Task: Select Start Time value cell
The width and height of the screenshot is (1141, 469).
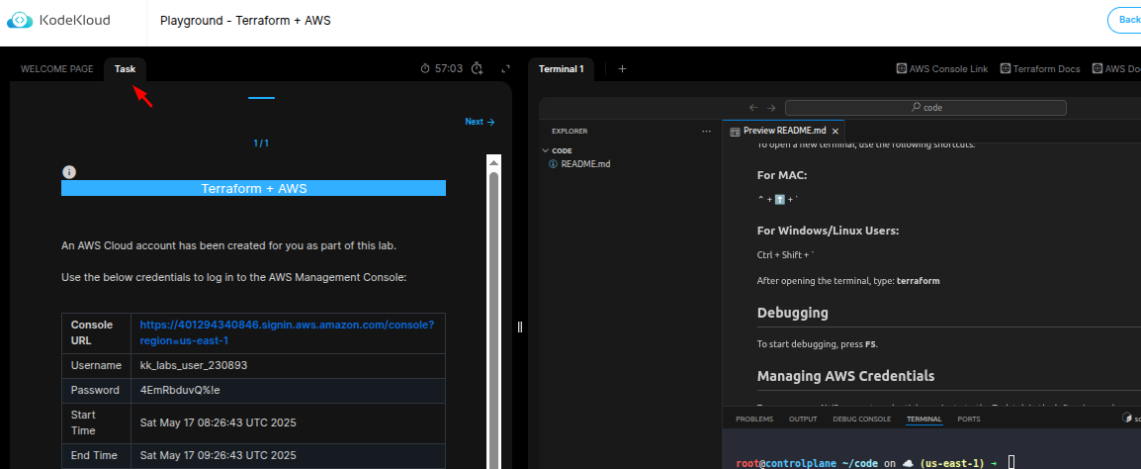Action: pyautogui.click(x=288, y=423)
